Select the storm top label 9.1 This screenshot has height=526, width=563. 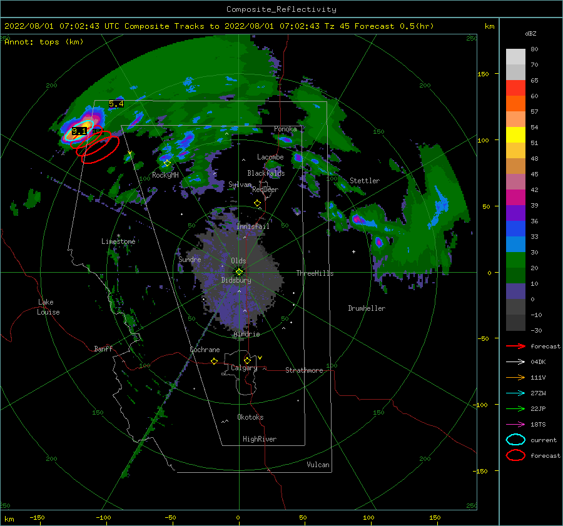(x=79, y=131)
